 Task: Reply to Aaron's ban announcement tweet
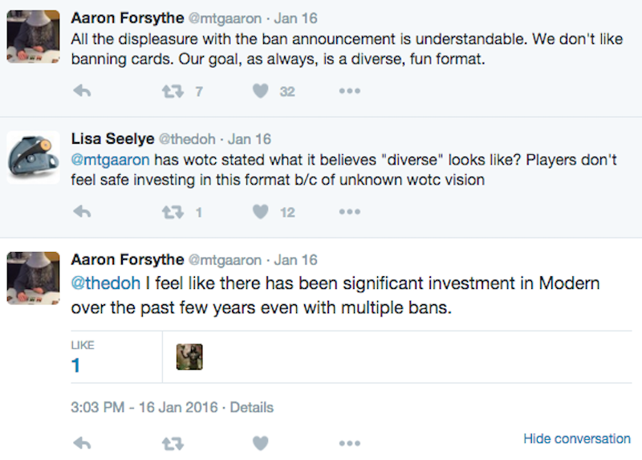tap(82, 91)
